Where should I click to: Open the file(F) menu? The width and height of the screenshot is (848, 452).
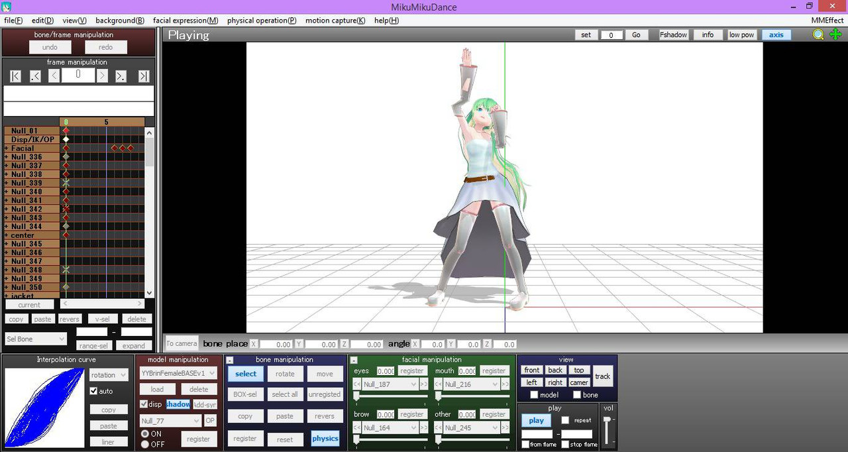pos(13,21)
